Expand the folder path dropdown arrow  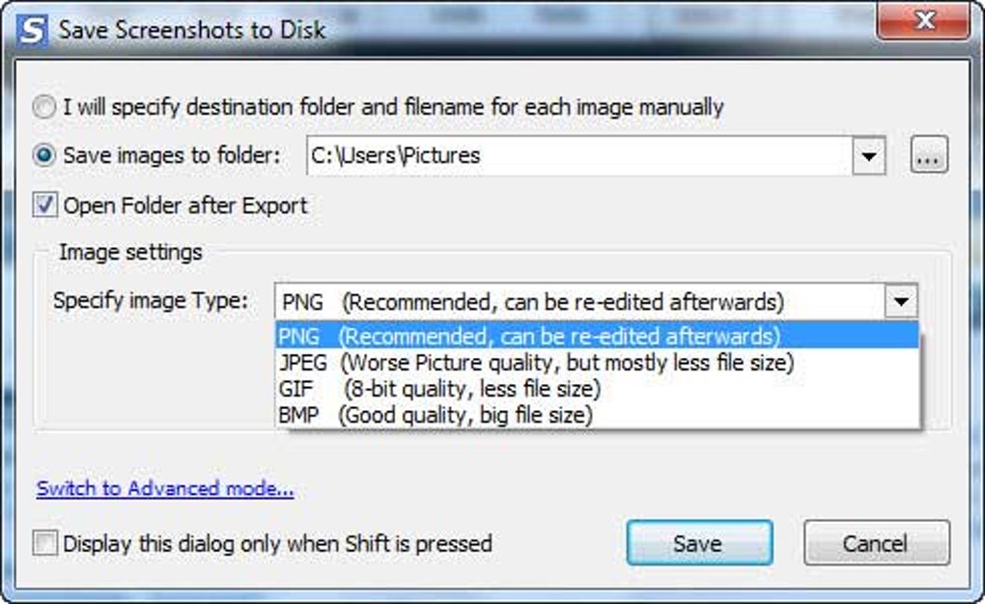(869, 155)
